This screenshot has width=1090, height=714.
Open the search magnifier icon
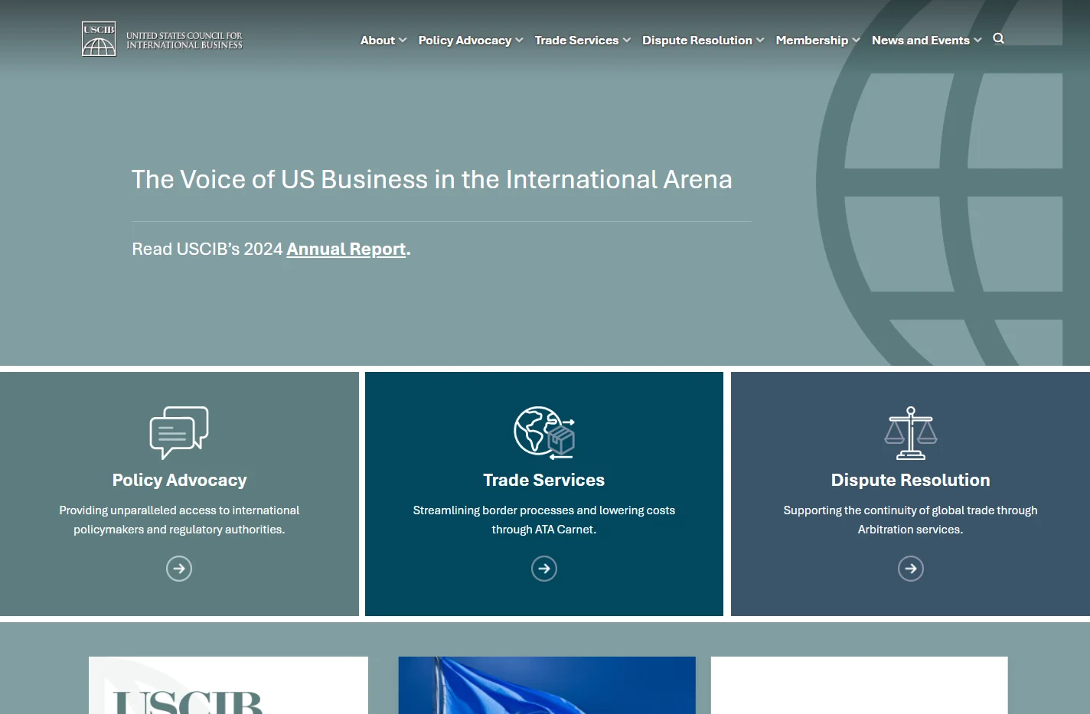tap(999, 38)
